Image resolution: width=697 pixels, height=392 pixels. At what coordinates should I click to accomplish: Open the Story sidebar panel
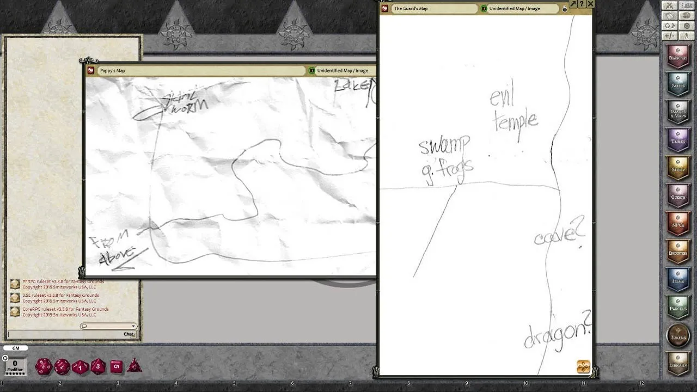(x=678, y=168)
